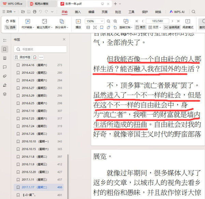Open the outline panel sidebar icon

click(5, 40)
